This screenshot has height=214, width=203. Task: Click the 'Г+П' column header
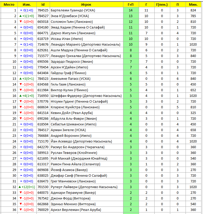point(131,4)
